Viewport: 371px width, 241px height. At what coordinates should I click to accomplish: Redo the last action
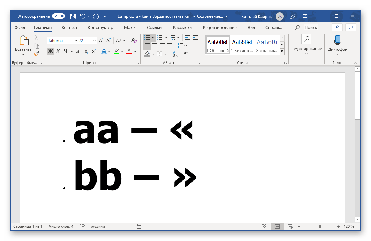[95, 16]
